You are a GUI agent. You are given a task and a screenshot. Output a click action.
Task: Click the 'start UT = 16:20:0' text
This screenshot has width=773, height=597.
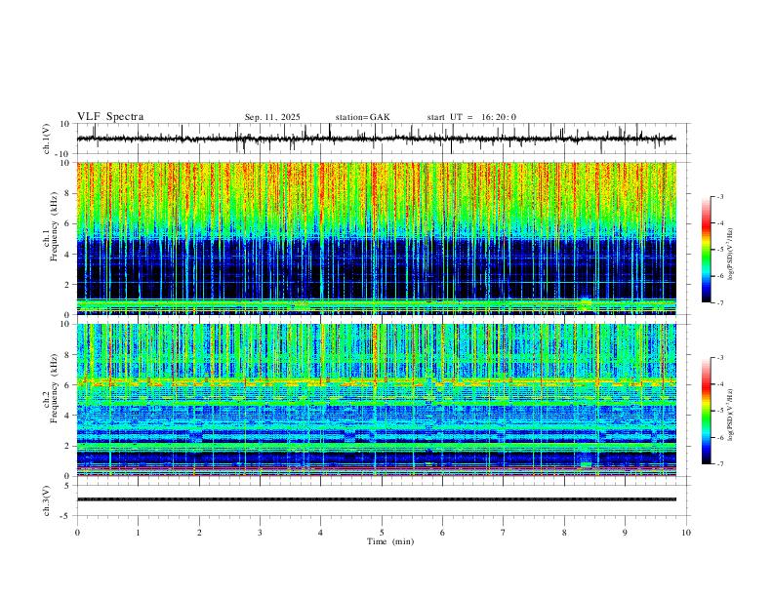[x=471, y=117]
